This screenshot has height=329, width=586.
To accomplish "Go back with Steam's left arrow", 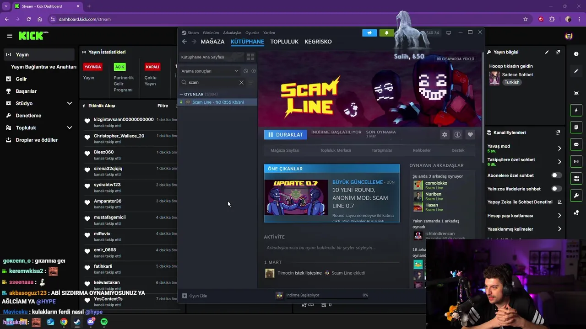I will coord(184,42).
